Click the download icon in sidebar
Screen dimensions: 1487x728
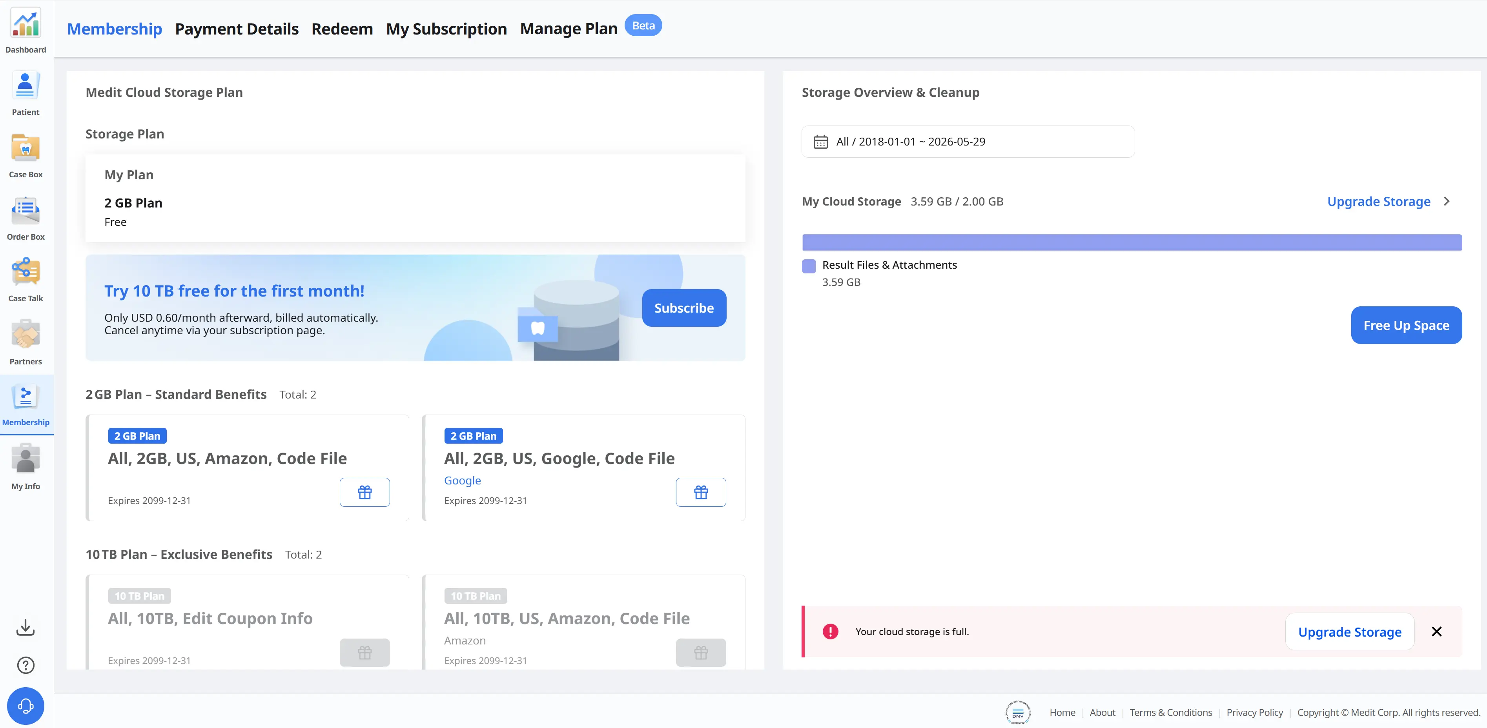tap(26, 628)
